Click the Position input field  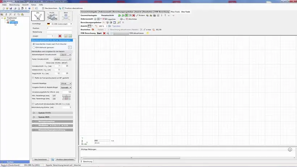[59, 28]
